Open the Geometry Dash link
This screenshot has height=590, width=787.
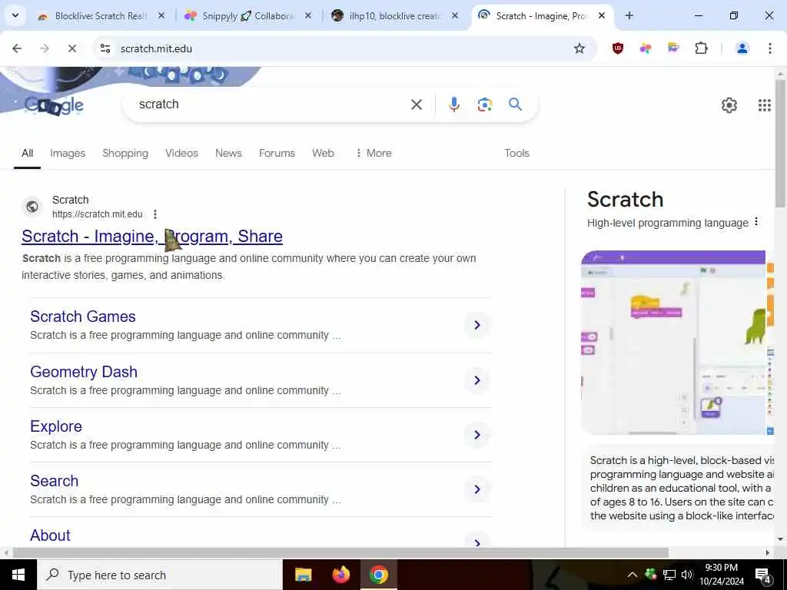pyautogui.click(x=83, y=372)
